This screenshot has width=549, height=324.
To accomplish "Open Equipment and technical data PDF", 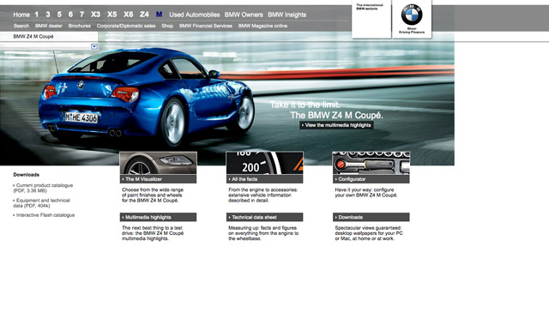I will pyautogui.click(x=41, y=203).
